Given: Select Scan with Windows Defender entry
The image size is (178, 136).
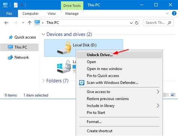Looking at the screenshot, I should coord(119,83).
